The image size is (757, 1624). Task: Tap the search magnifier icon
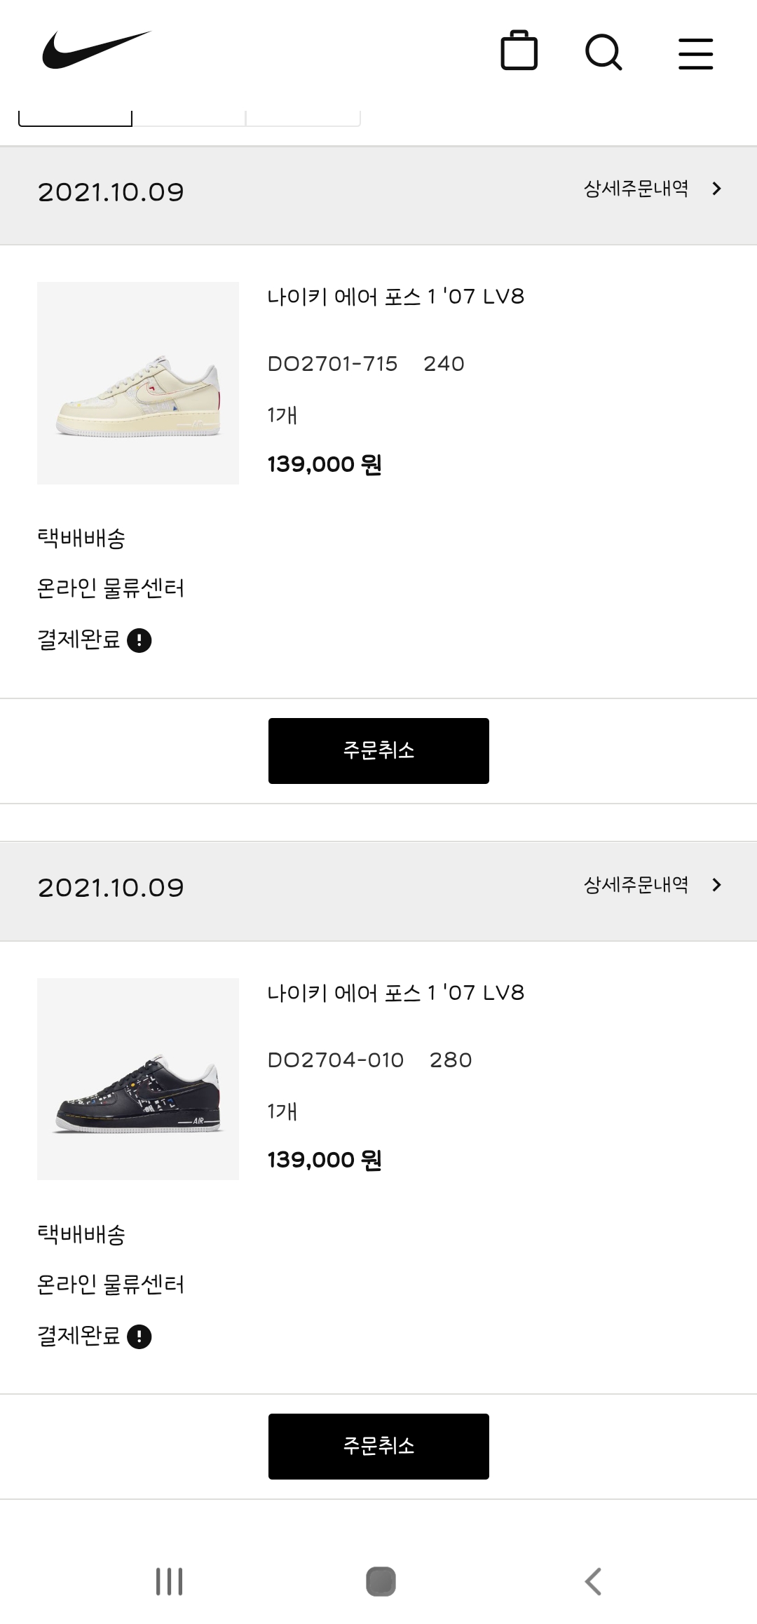click(603, 53)
